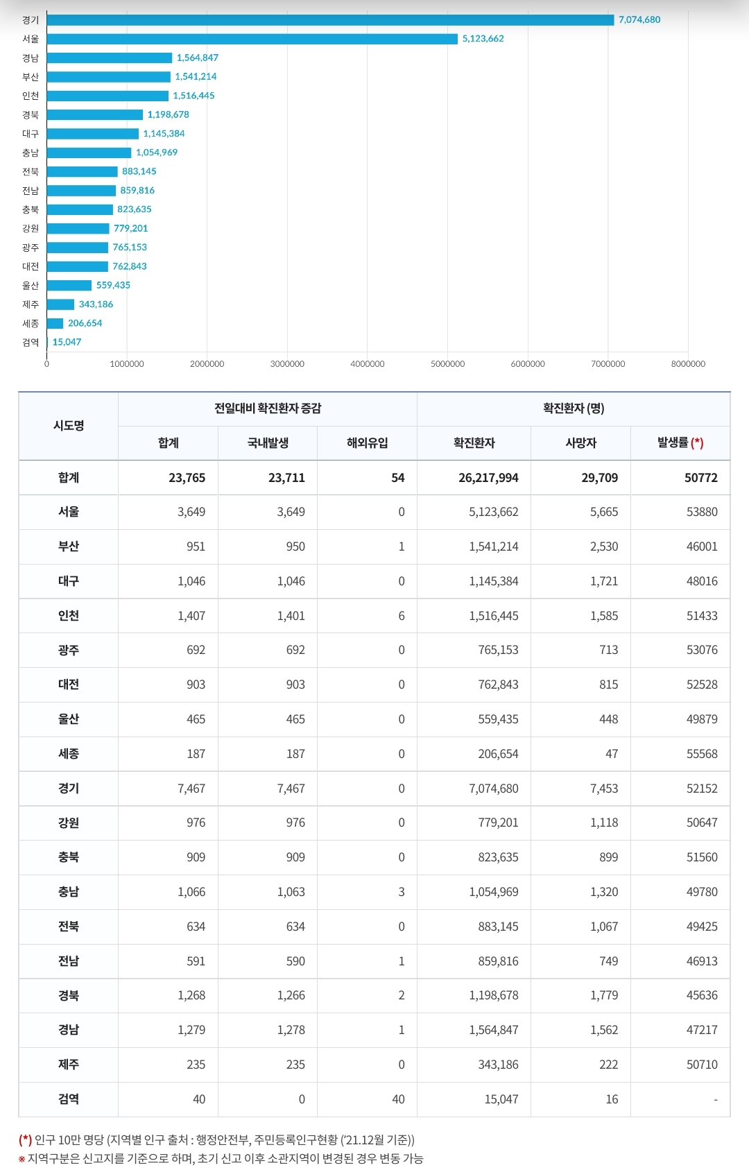Select 세종 incidence rate 55568
749x1170 pixels.
702,754
